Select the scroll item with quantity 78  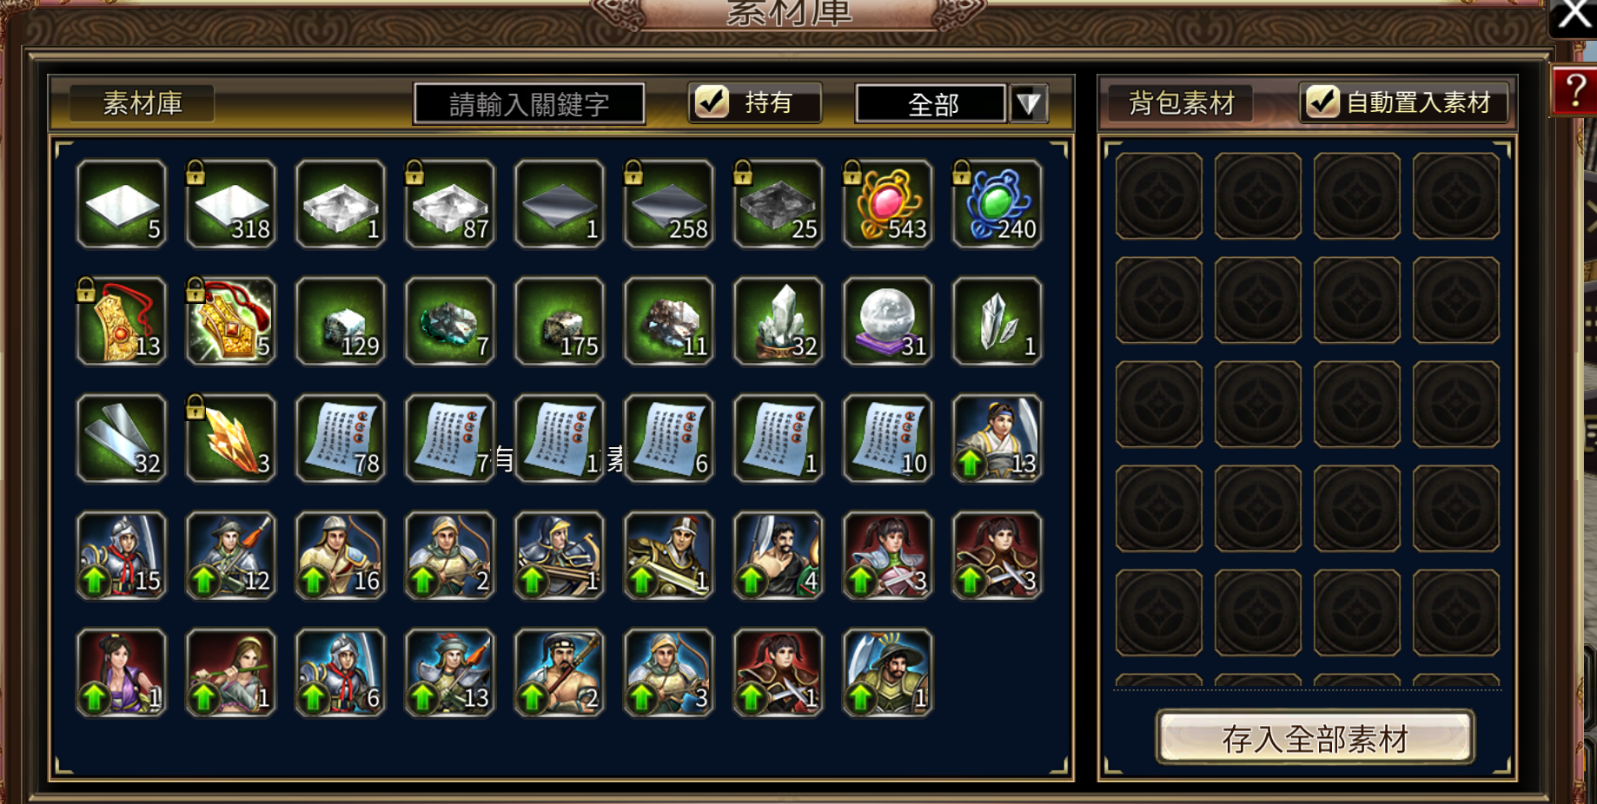(x=340, y=438)
